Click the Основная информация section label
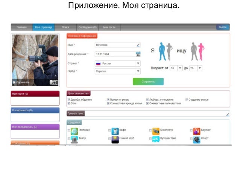The height and width of the screenshot is (180, 240). (82, 36)
